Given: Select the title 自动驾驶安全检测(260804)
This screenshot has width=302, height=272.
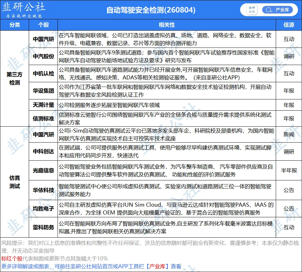Looking at the screenshot, I should [x=151, y=10].
